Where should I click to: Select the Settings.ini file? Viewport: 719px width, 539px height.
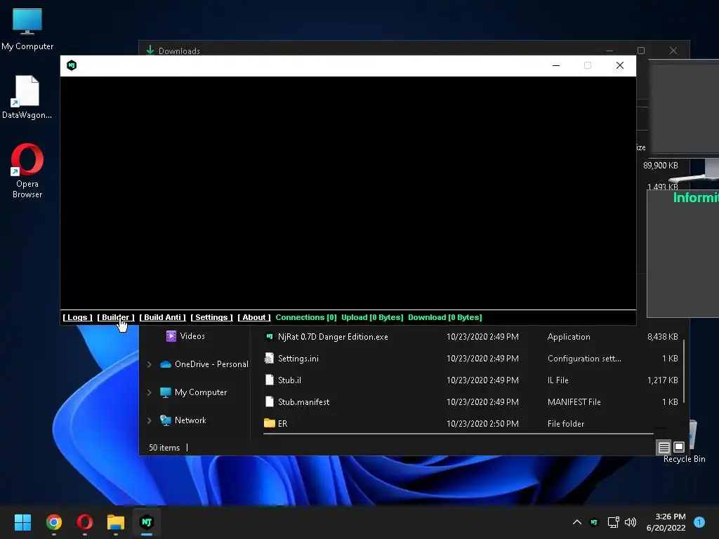click(x=298, y=359)
